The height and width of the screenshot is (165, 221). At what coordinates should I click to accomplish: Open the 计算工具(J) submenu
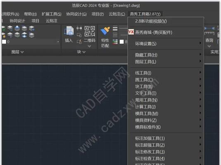[x=166, y=107]
